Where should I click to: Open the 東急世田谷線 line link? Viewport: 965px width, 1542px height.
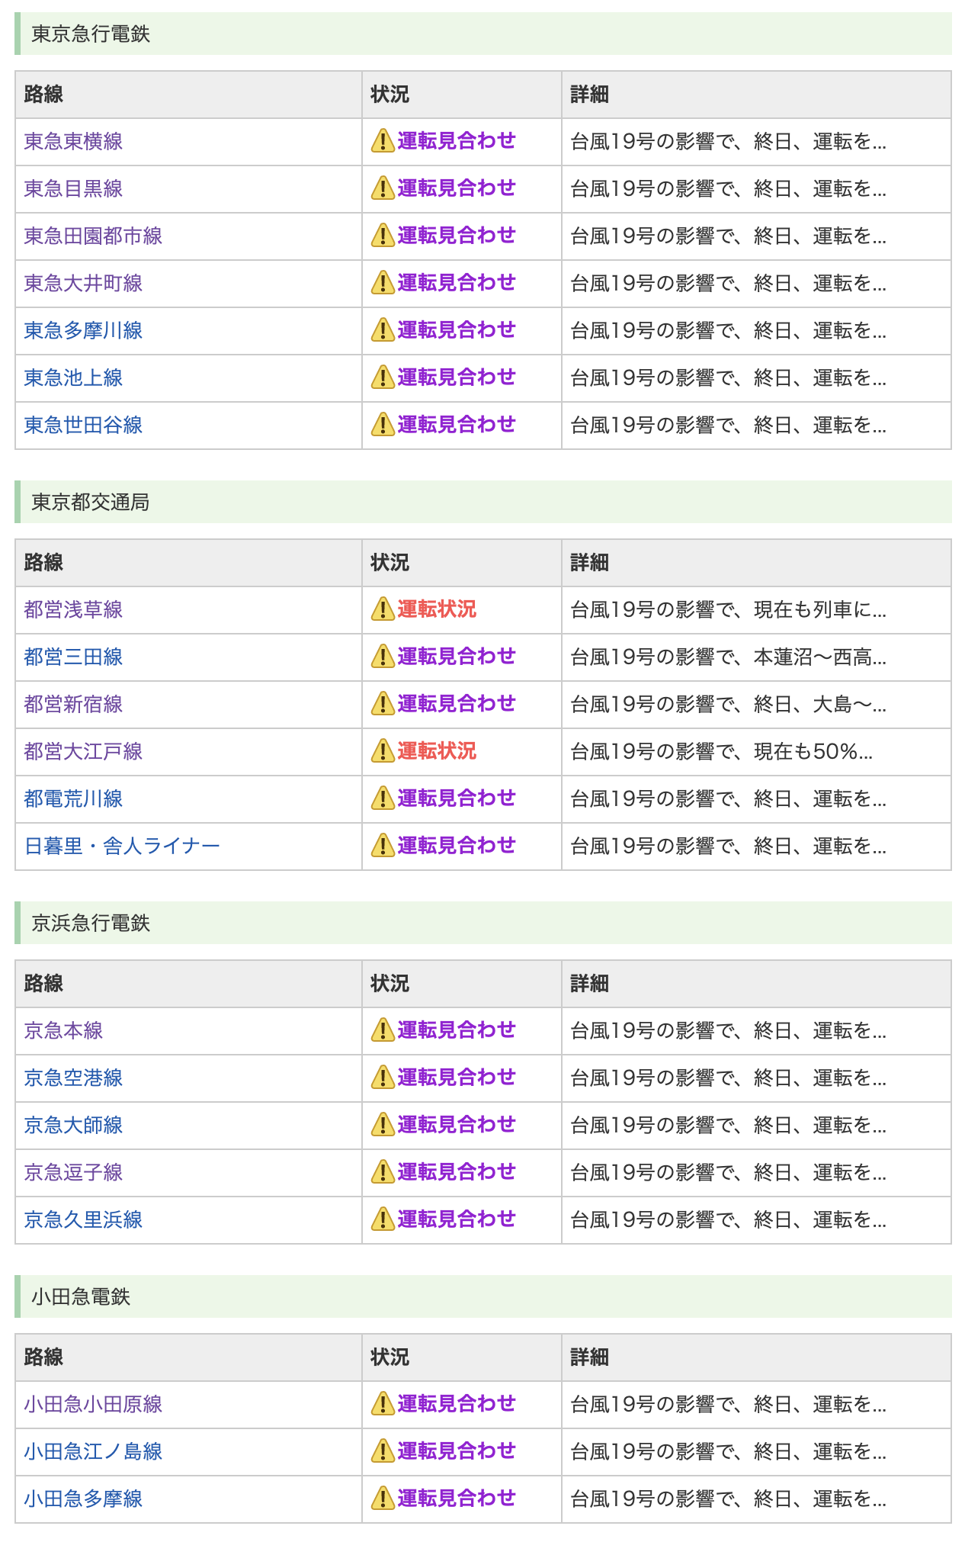(83, 426)
